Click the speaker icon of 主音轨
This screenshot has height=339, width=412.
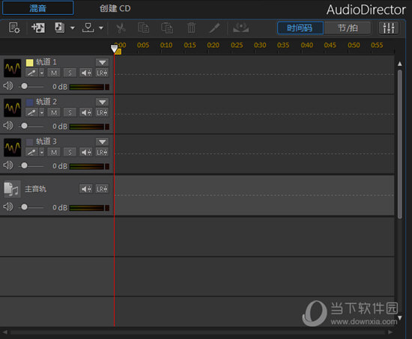point(8,207)
